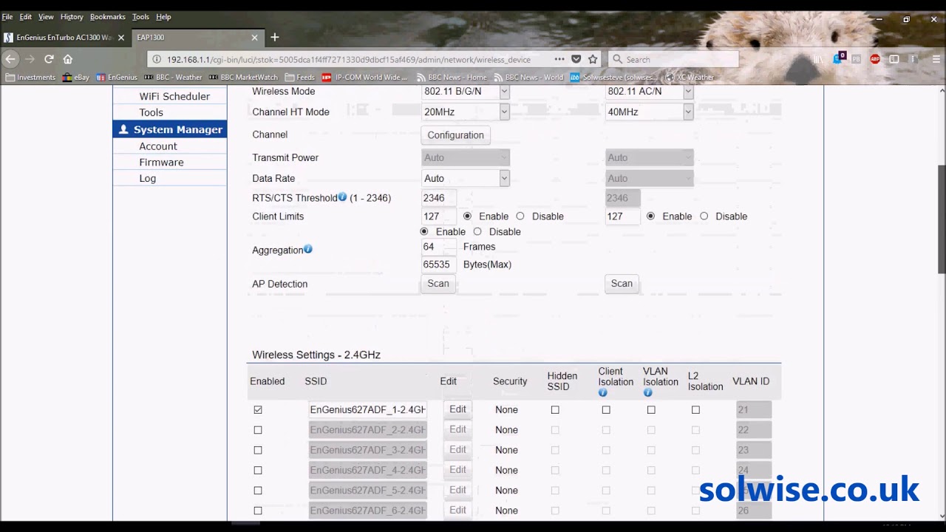Image resolution: width=946 pixels, height=532 pixels.
Task: Bookmark this page with the star
Action: tap(593, 59)
